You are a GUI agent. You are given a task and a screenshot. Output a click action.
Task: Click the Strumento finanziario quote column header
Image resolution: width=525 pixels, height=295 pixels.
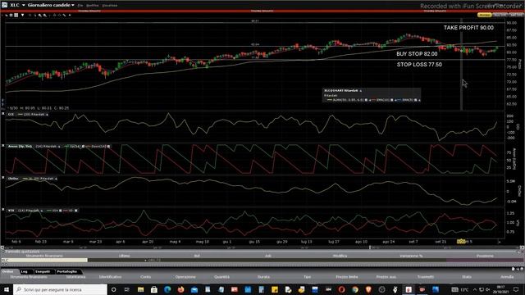pyautogui.click(x=44, y=256)
